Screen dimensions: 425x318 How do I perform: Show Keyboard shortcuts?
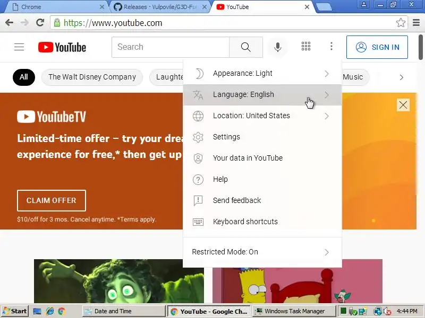coord(262,222)
